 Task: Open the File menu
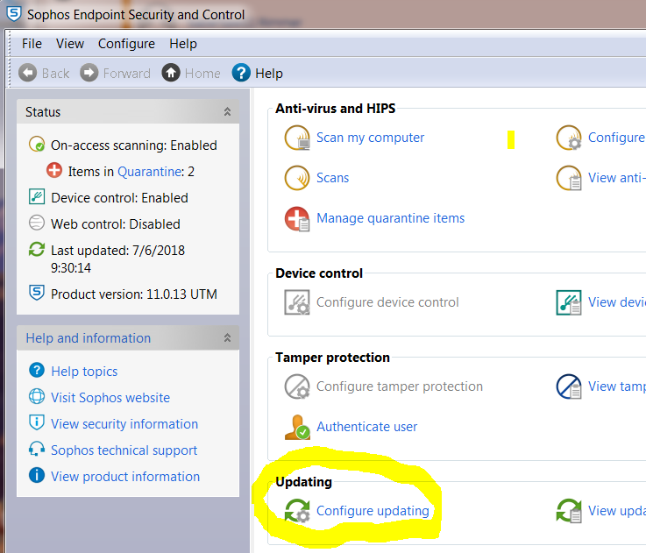tap(32, 44)
